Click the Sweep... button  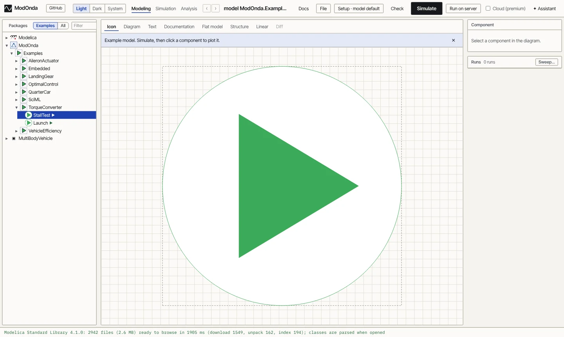pos(546,62)
